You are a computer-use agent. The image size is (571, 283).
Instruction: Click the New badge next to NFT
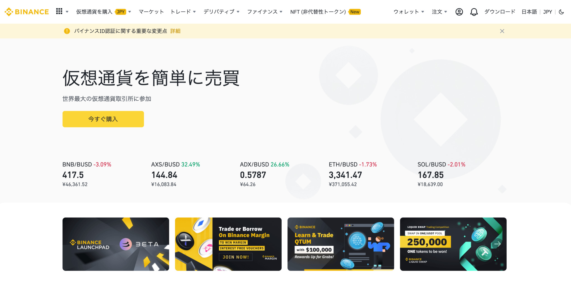[355, 12]
